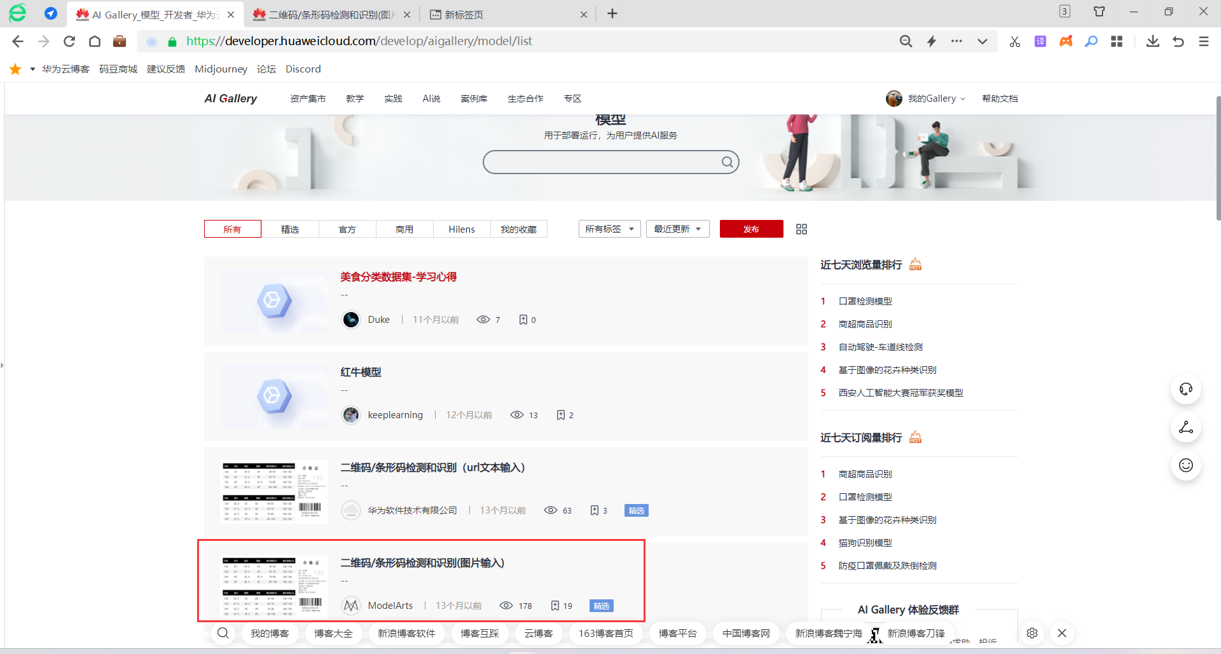1221x654 pixels.
Task: Open the AI Gallery logo home
Action: coord(230,99)
